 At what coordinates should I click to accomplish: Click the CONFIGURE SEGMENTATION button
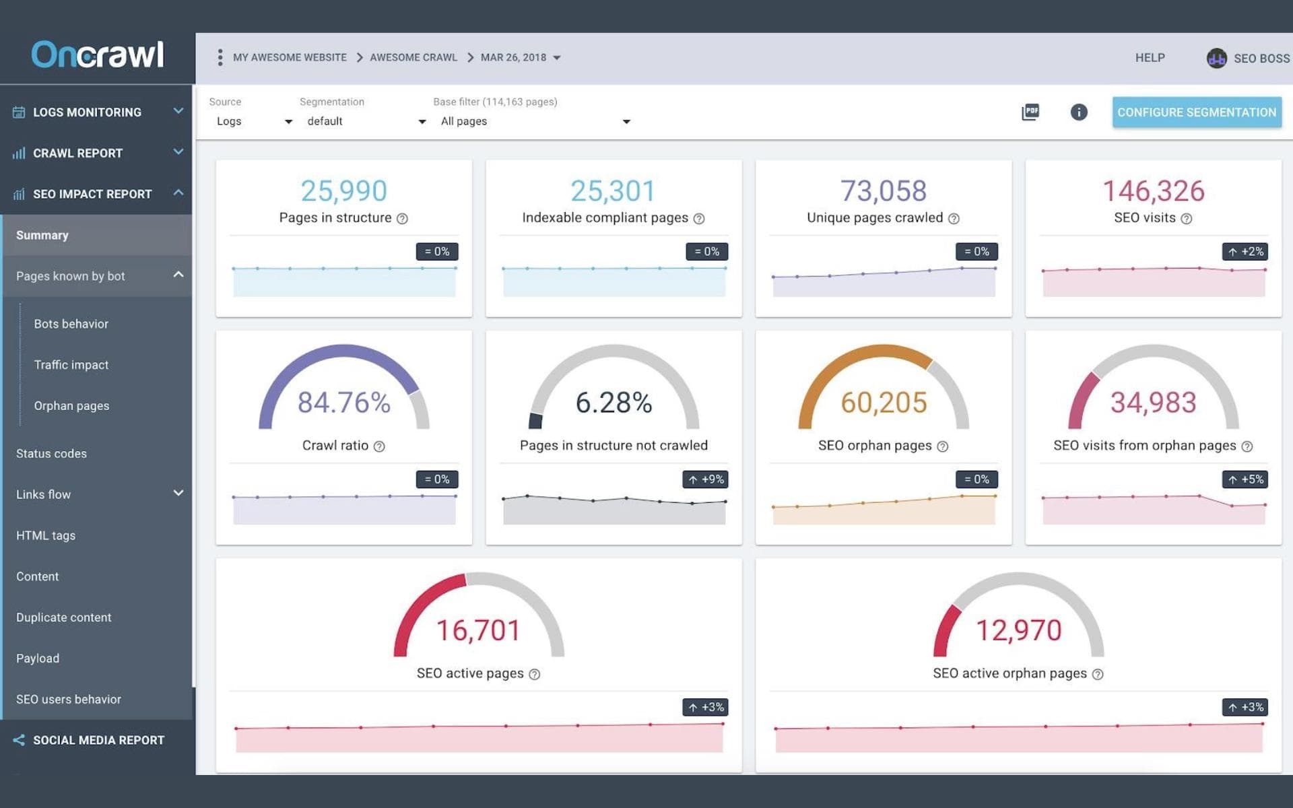click(x=1197, y=112)
